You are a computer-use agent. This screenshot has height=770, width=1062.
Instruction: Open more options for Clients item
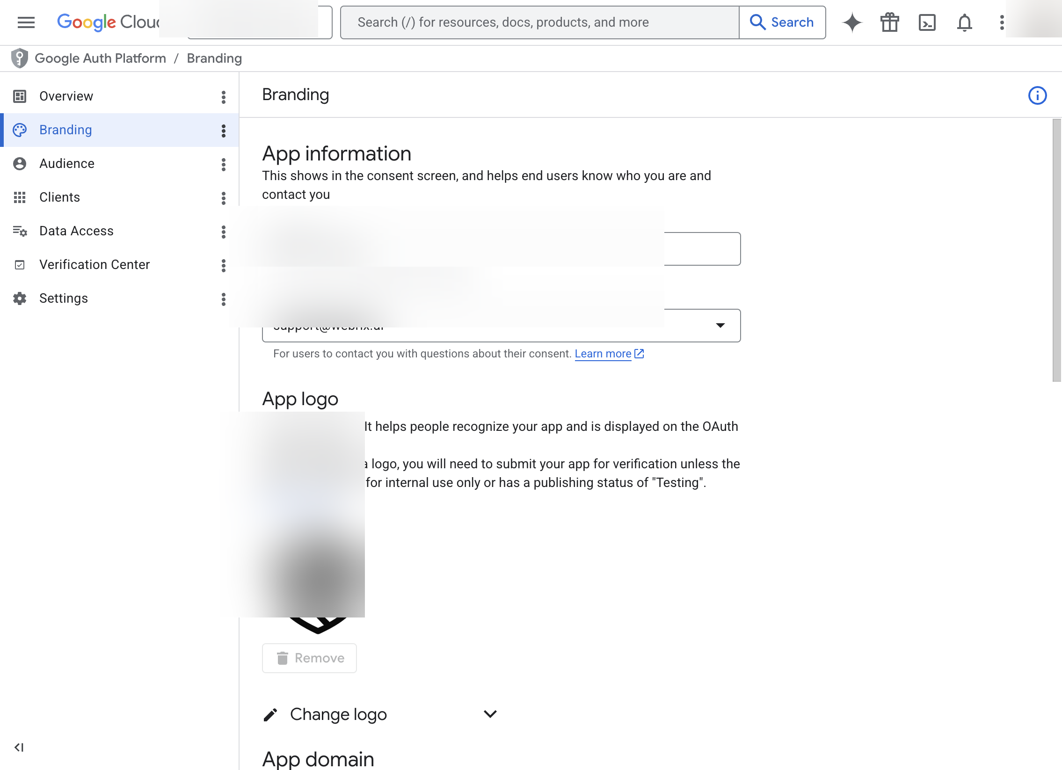(x=223, y=198)
